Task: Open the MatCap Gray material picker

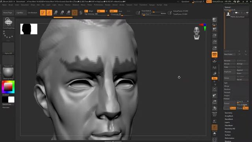Action: 8,73
